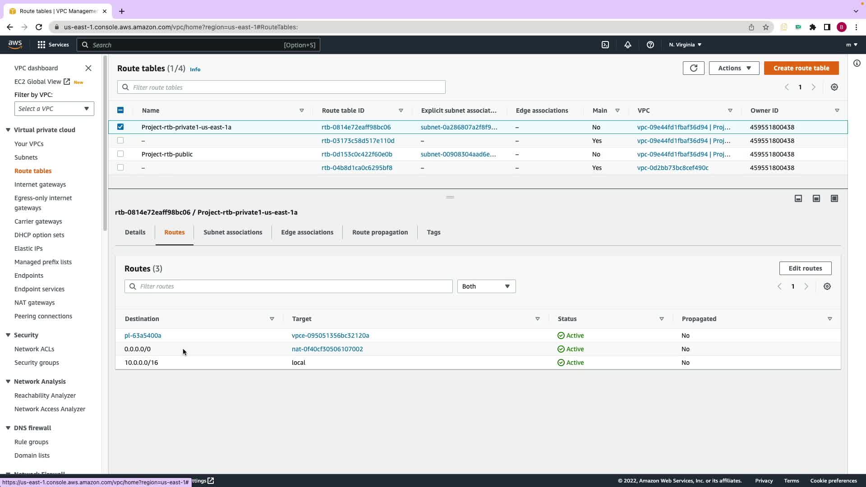This screenshot has height=487, width=866.
Task: Click the AWS support help icon
Action: pos(650,45)
